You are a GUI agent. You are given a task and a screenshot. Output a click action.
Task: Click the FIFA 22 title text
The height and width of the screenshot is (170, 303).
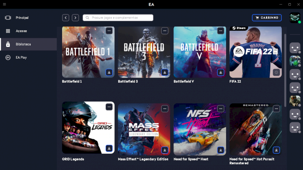click(235, 81)
